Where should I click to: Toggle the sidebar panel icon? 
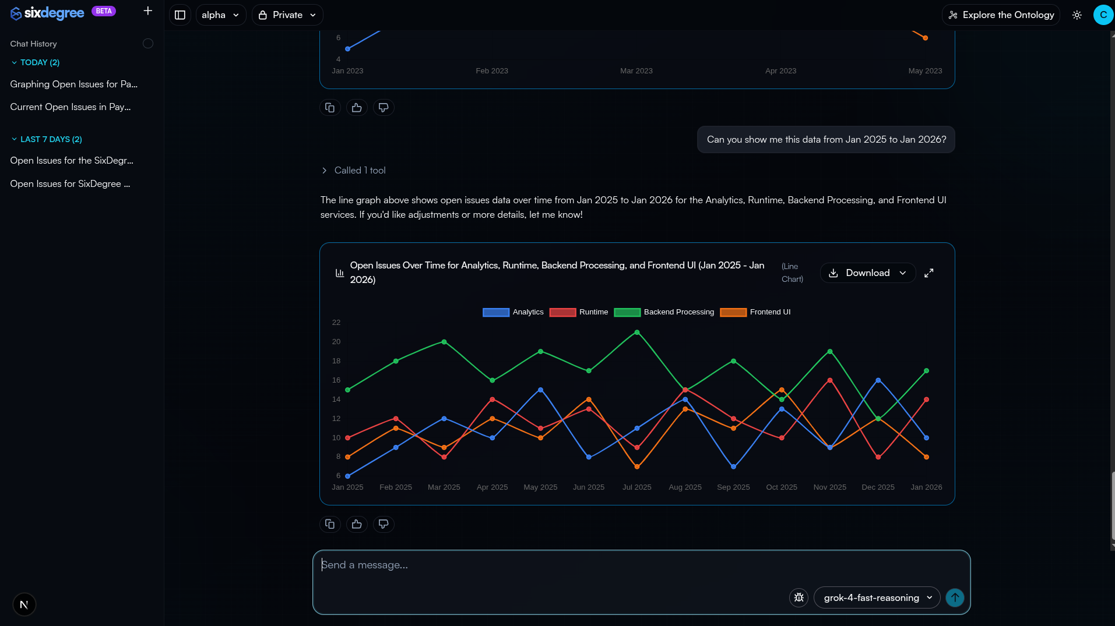[180, 15]
